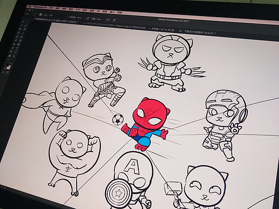Reset default foreground and background colors

[5, 68]
